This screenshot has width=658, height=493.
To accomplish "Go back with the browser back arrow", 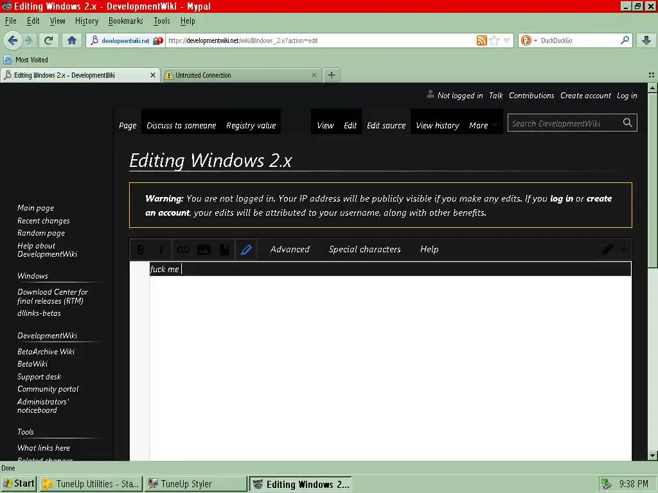I will (x=13, y=40).
